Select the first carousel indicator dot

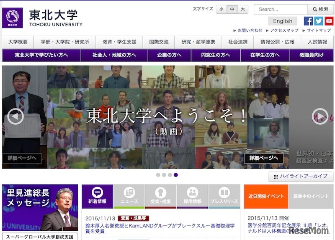pyautogui.click(x=158, y=175)
